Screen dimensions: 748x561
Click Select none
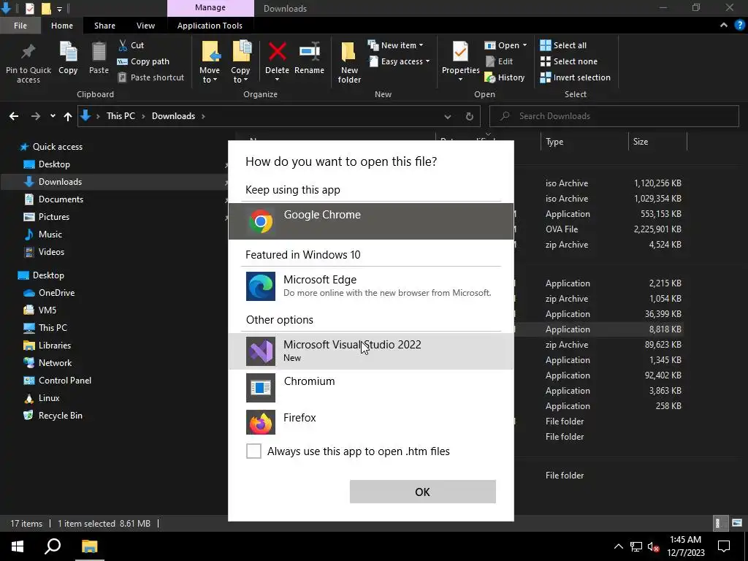pos(568,61)
